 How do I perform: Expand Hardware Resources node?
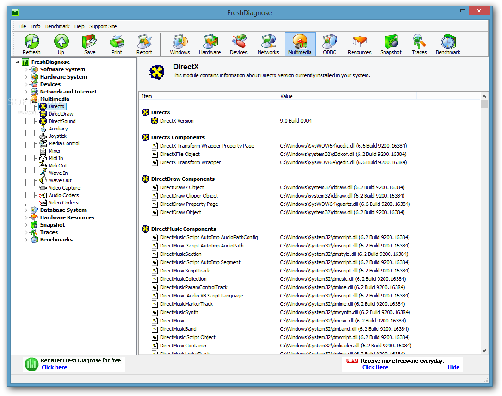tap(26, 218)
